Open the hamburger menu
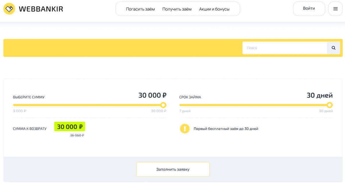The height and width of the screenshot is (185, 345). point(335,9)
